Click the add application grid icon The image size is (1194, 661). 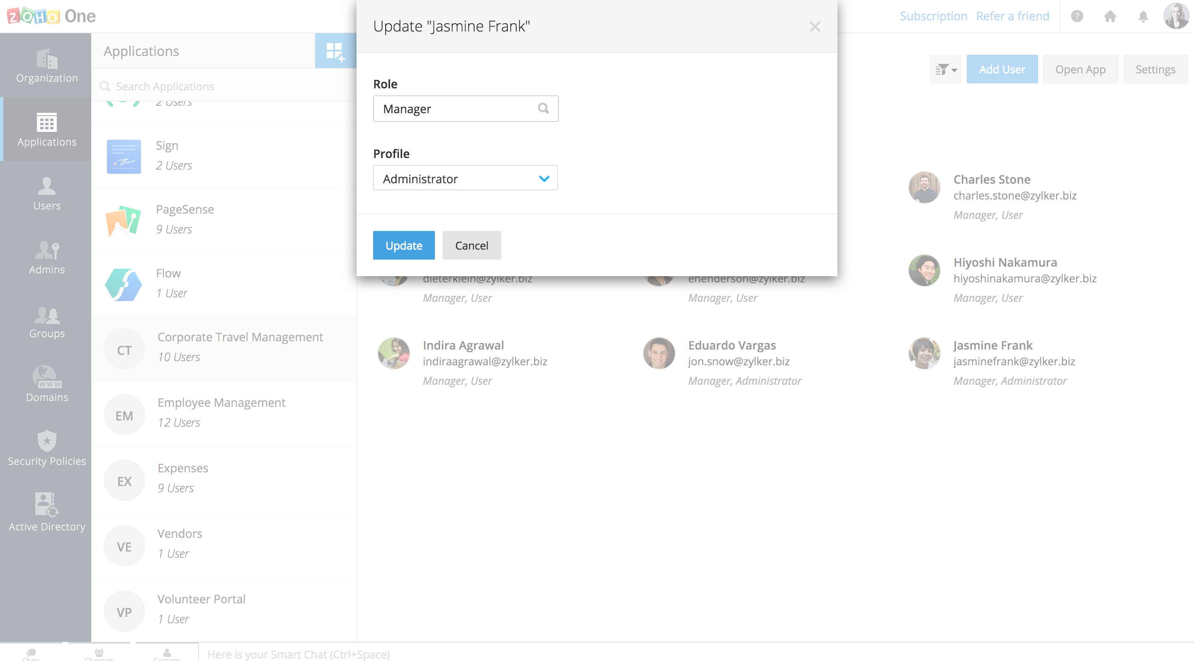pyautogui.click(x=335, y=51)
